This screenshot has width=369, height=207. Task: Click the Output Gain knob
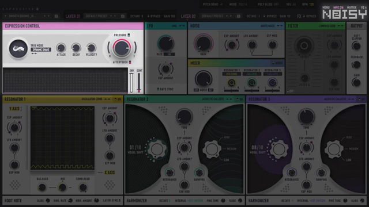click(x=356, y=82)
